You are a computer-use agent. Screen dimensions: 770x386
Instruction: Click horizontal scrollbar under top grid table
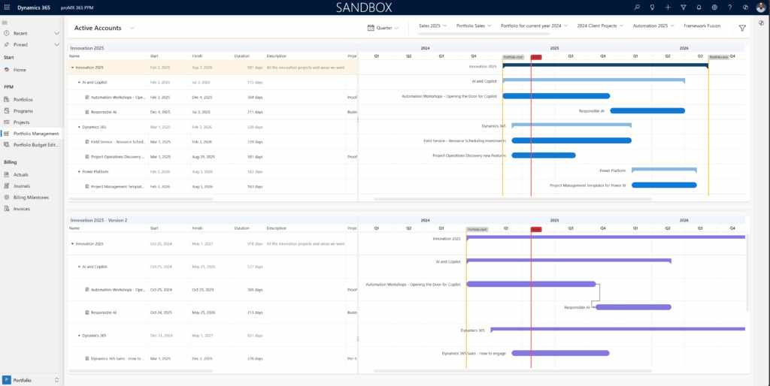[x=141, y=199]
